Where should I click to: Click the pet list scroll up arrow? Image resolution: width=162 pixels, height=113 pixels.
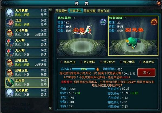[50, 9]
